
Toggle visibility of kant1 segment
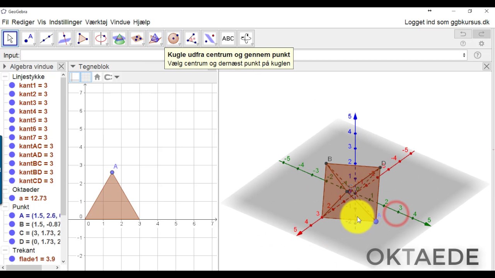12,85
